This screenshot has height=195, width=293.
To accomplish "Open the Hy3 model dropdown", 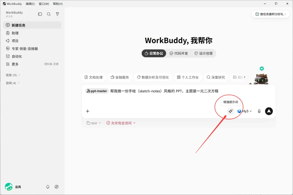I will click(x=245, y=111).
